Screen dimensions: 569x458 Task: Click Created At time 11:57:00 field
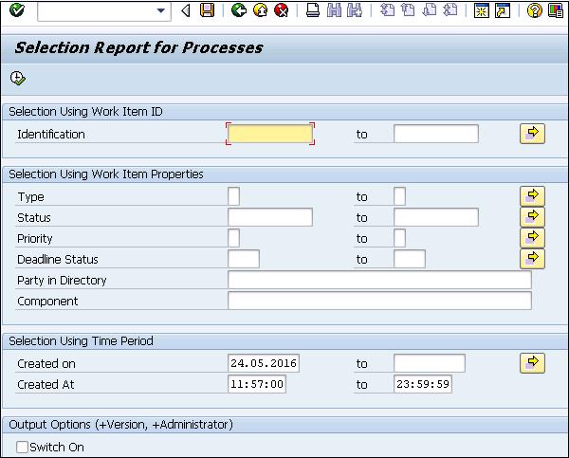pos(257,384)
